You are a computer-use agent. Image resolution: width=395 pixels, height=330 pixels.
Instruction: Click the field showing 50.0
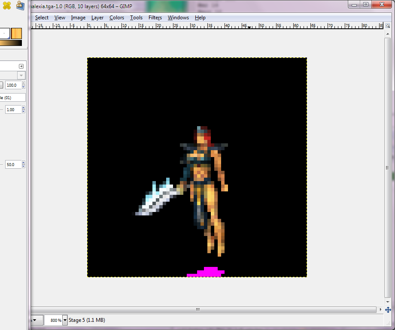(13, 164)
